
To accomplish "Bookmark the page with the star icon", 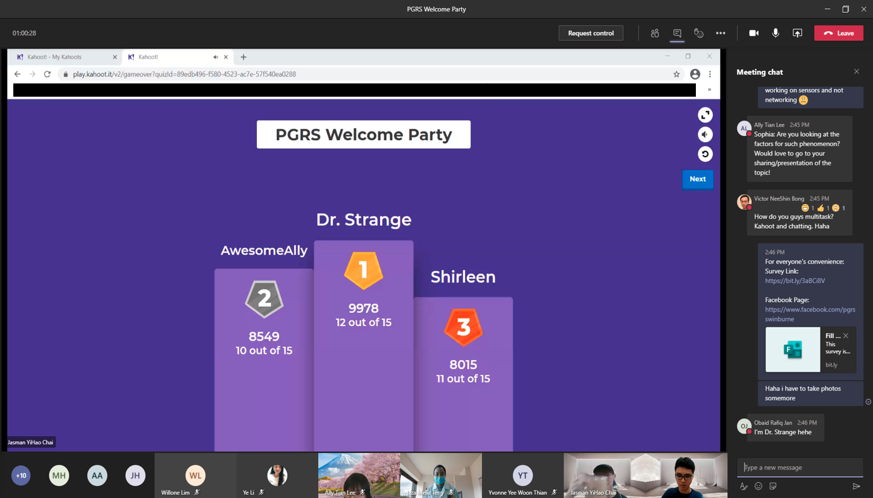I will click(x=676, y=74).
